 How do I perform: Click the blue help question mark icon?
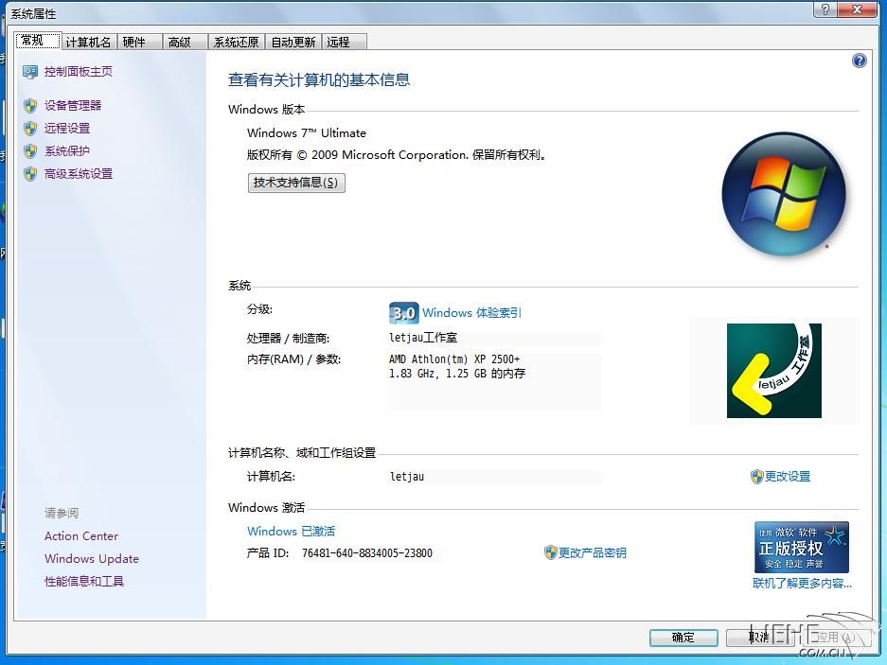click(859, 61)
